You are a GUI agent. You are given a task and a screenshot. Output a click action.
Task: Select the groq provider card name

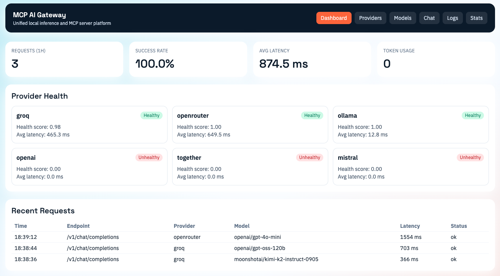click(23, 115)
